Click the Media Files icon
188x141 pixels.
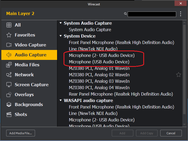tap(9, 65)
